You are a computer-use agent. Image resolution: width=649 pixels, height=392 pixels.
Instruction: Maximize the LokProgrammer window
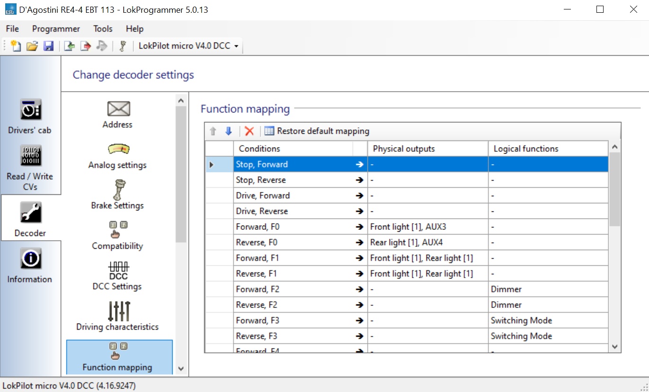pyautogui.click(x=600, y=9)
